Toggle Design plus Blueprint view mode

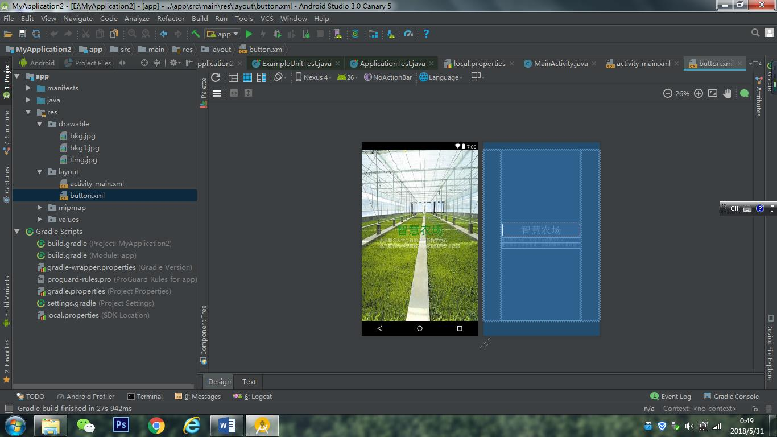[262, 77]
